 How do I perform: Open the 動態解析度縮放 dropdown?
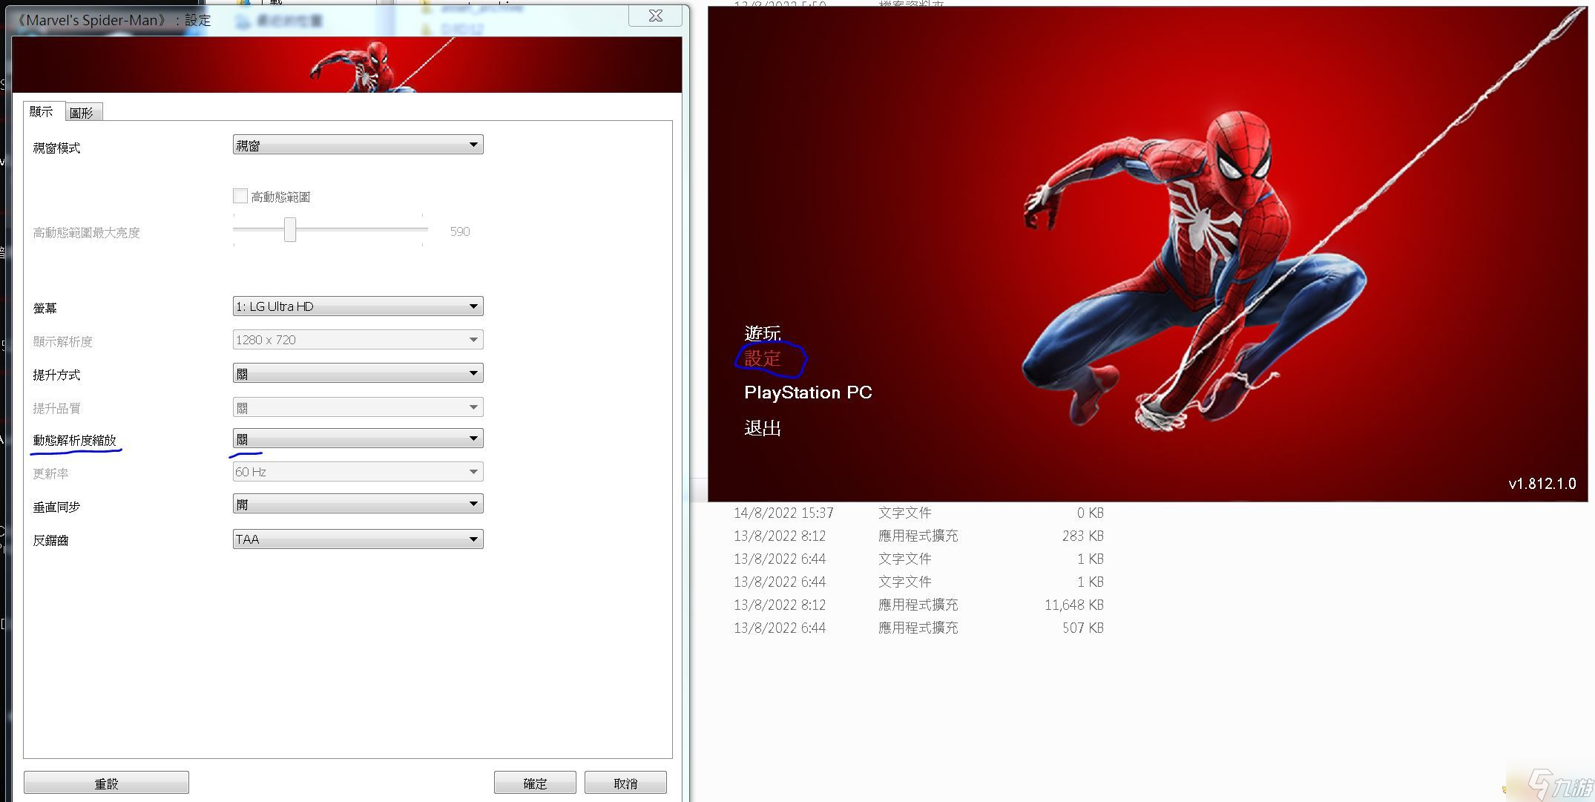click(358, 438)
